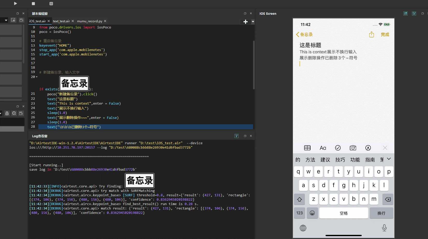Open the tab list dropdown arrow beside plus
Viewport: 428px width, 239px height.
[x=253, y=22]
